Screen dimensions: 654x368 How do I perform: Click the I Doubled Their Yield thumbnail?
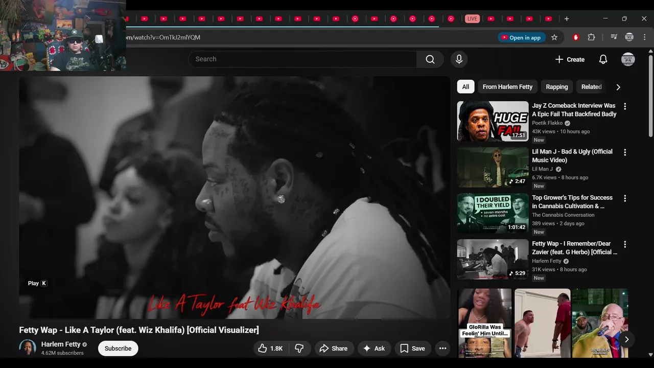[x=493, y=213]
